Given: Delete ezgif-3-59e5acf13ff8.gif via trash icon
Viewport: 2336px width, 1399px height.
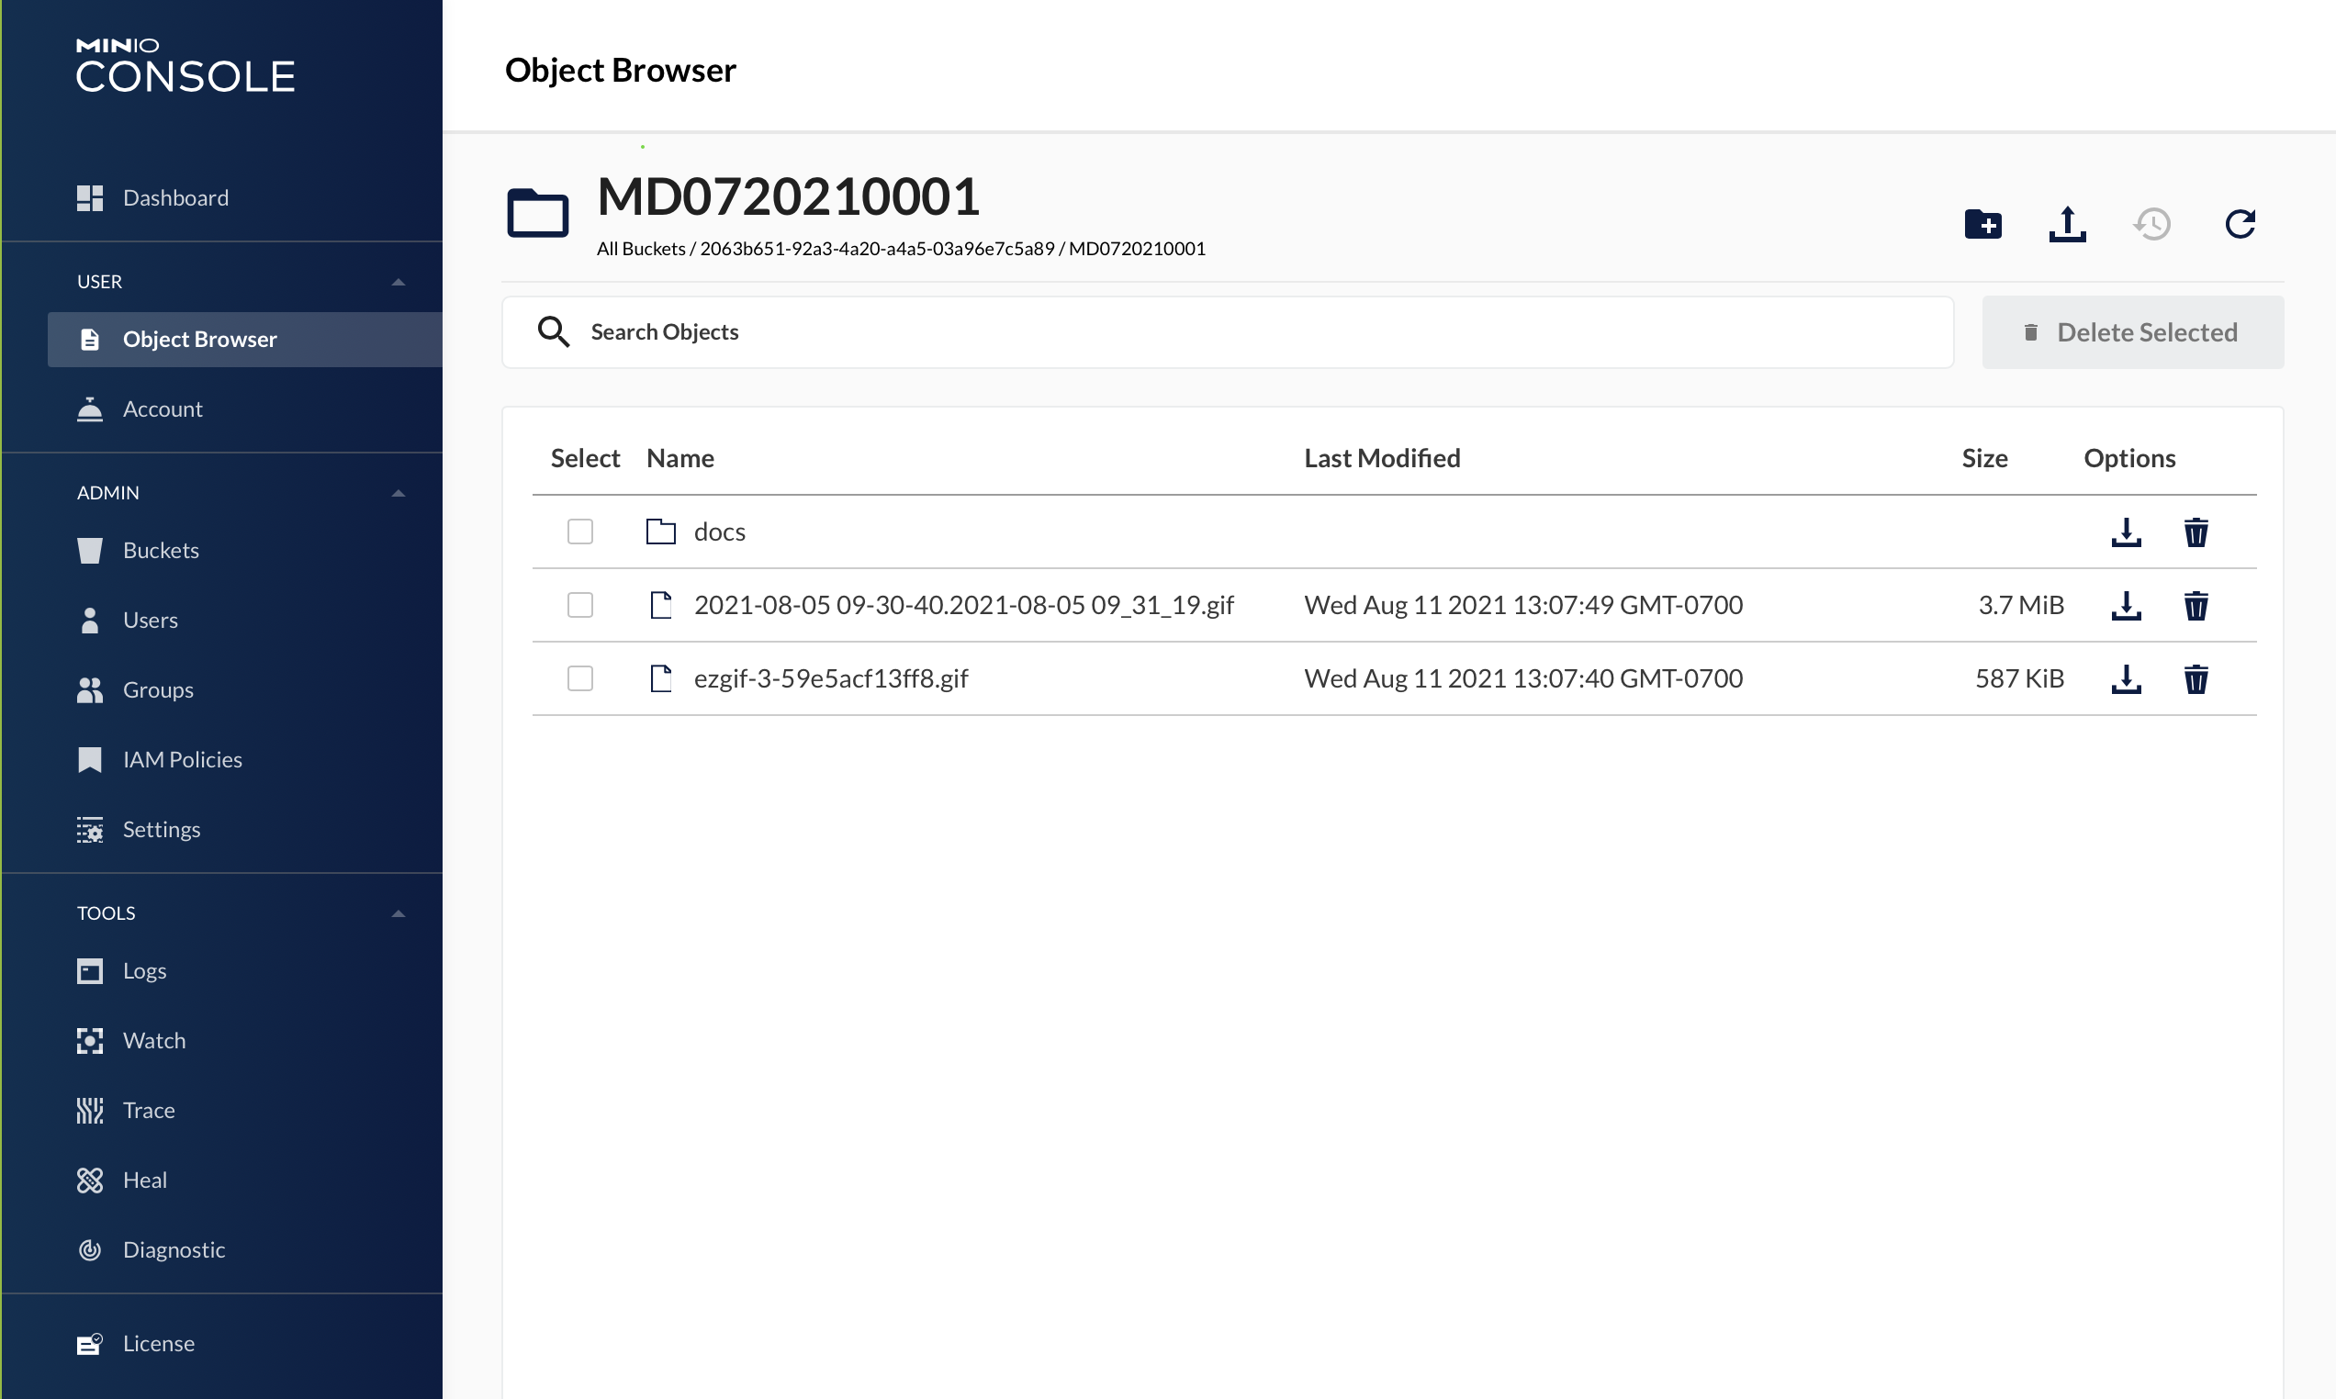Looking at the screenshot, I should (x=2196, y=679).
